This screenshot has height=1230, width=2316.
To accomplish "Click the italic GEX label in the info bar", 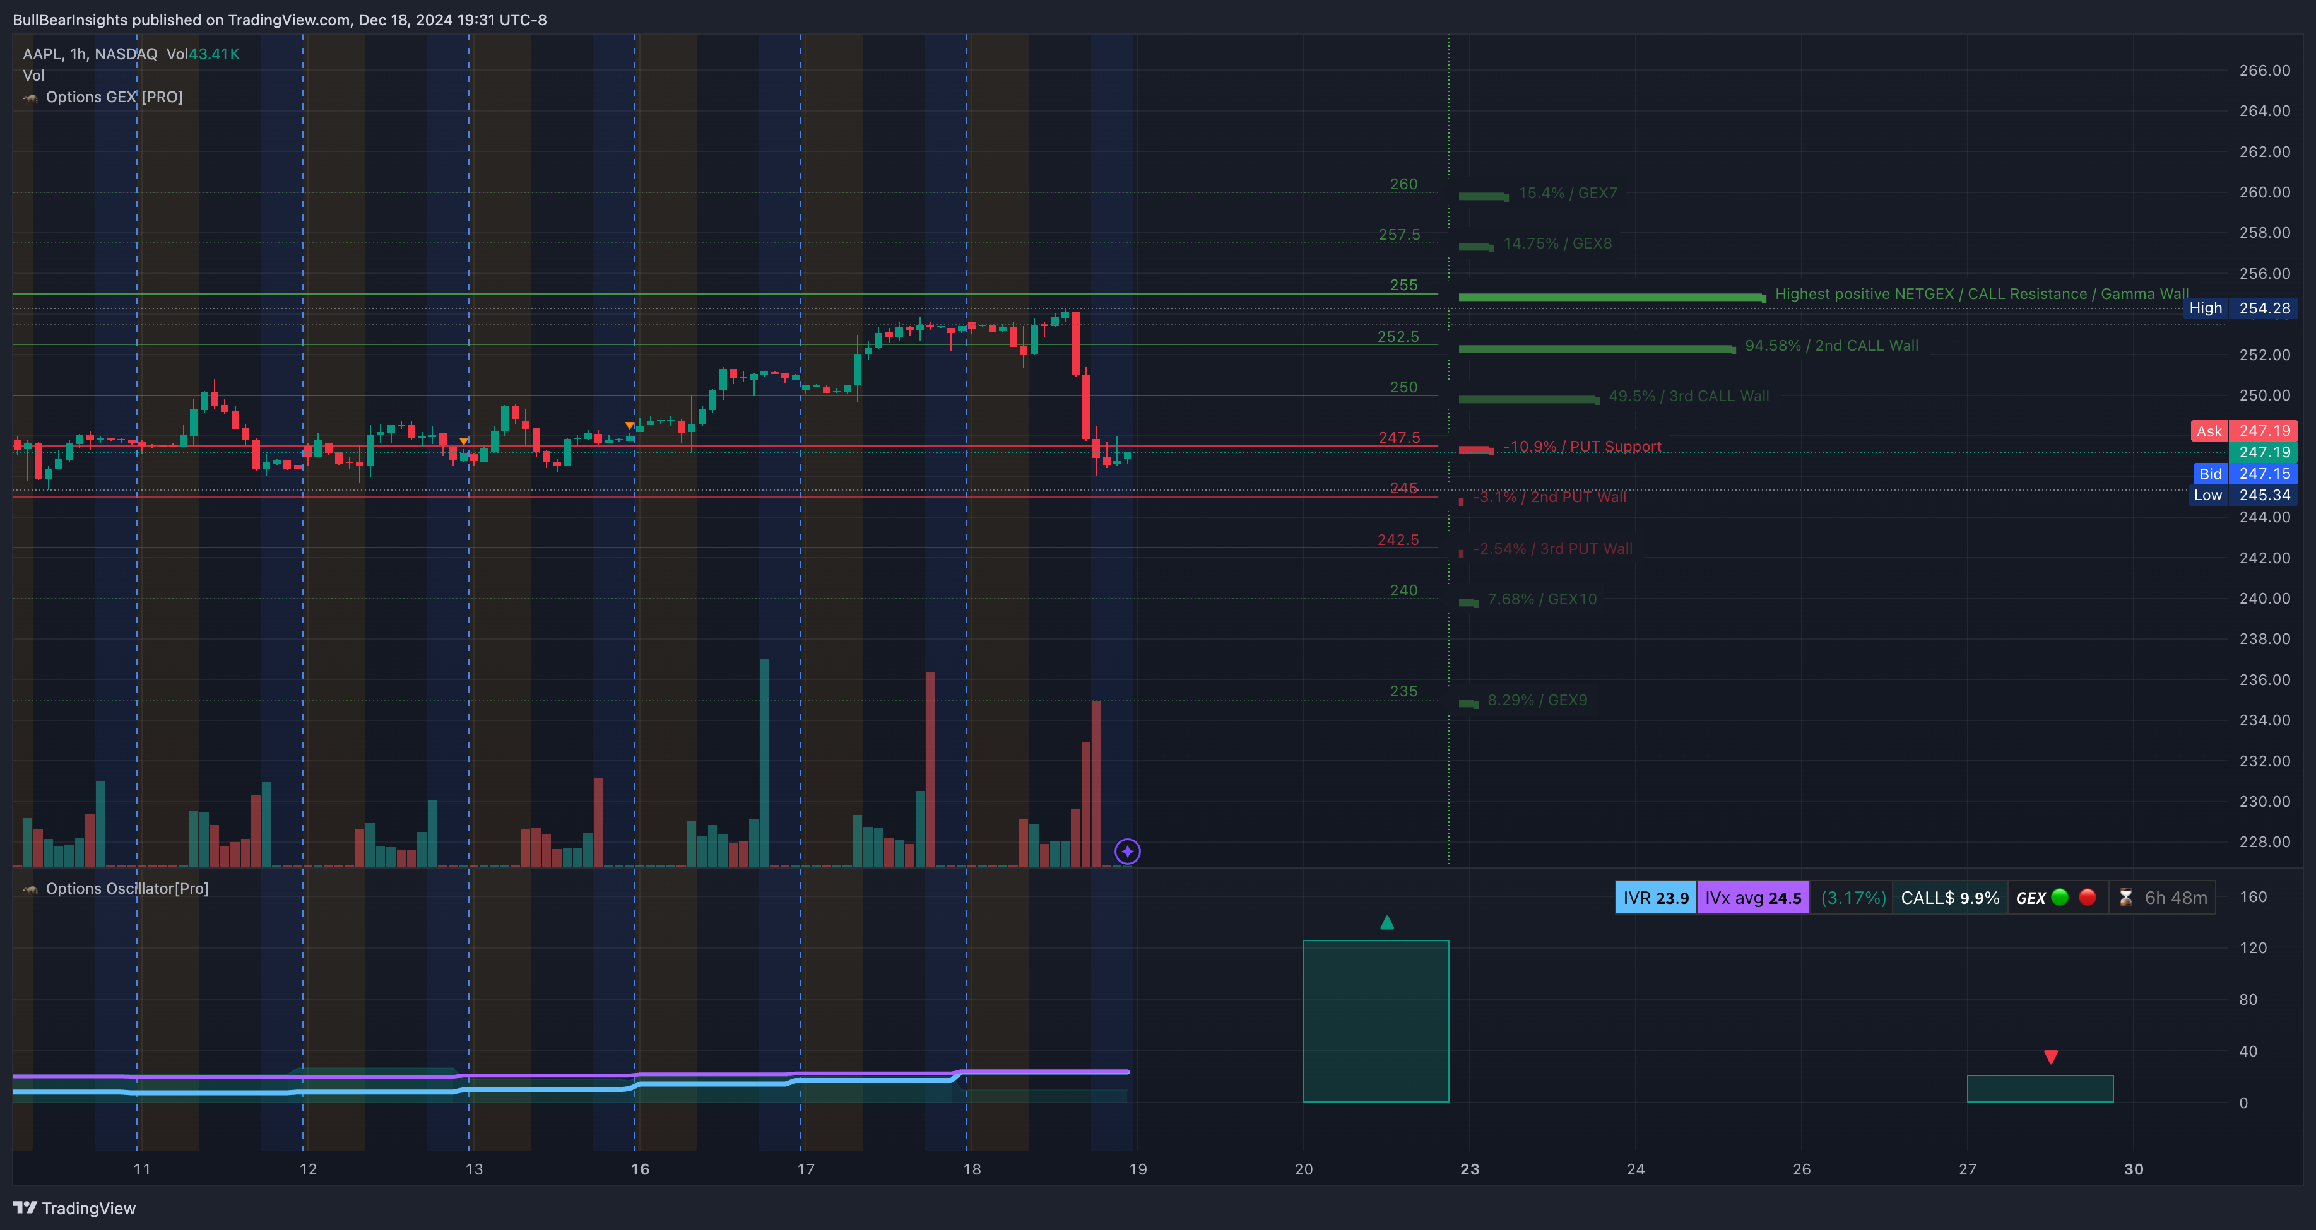I will [x=2030, y=898].
